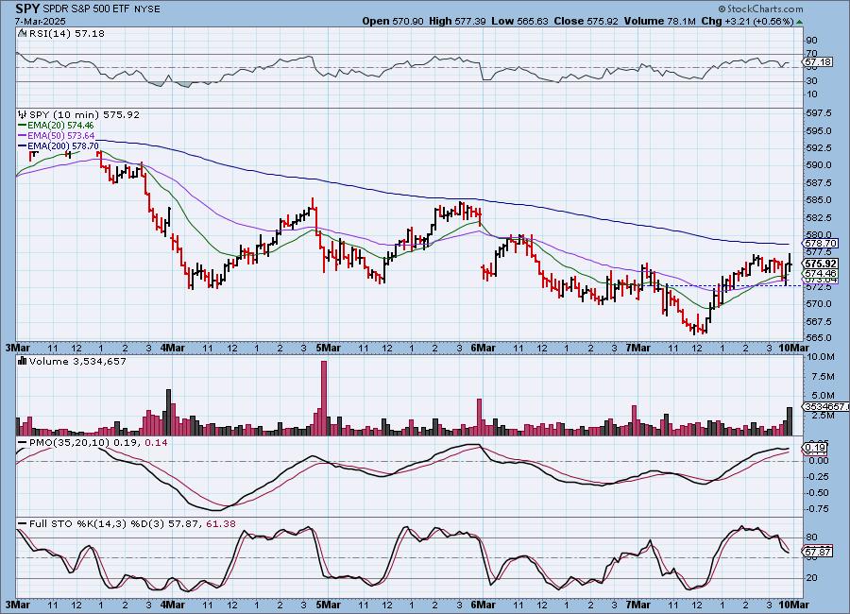Viewport: 850px width, 614px height.
Task: Click the Close 575.92 value in header
Action: point(586,21)
